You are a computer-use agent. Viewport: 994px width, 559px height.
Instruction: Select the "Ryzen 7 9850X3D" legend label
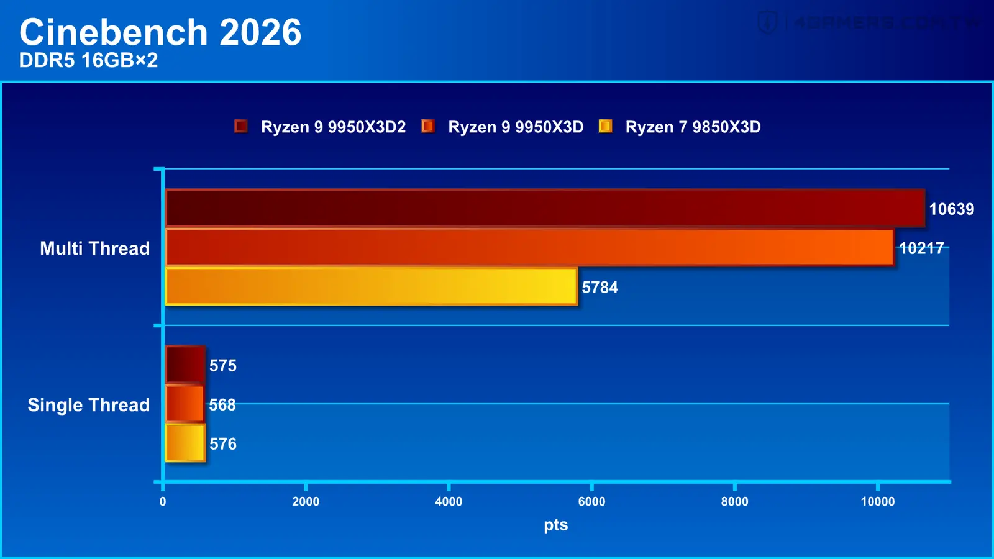point(693,127)
